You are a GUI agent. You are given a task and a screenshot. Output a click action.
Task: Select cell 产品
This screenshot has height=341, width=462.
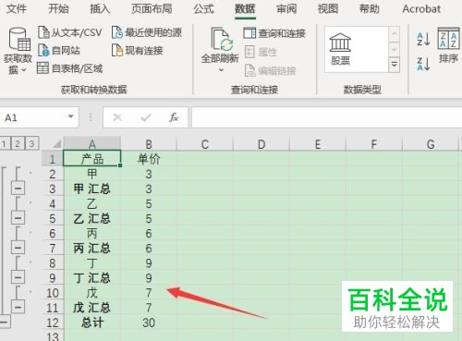91,158
